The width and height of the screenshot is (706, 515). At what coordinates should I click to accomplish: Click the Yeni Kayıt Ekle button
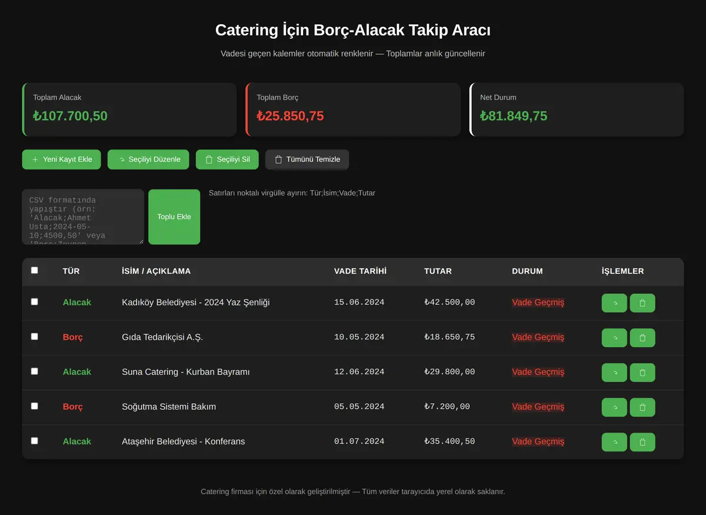(x=62, y=160)
